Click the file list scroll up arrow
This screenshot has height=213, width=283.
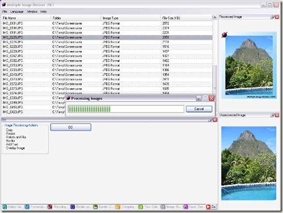tap(215, 17)
